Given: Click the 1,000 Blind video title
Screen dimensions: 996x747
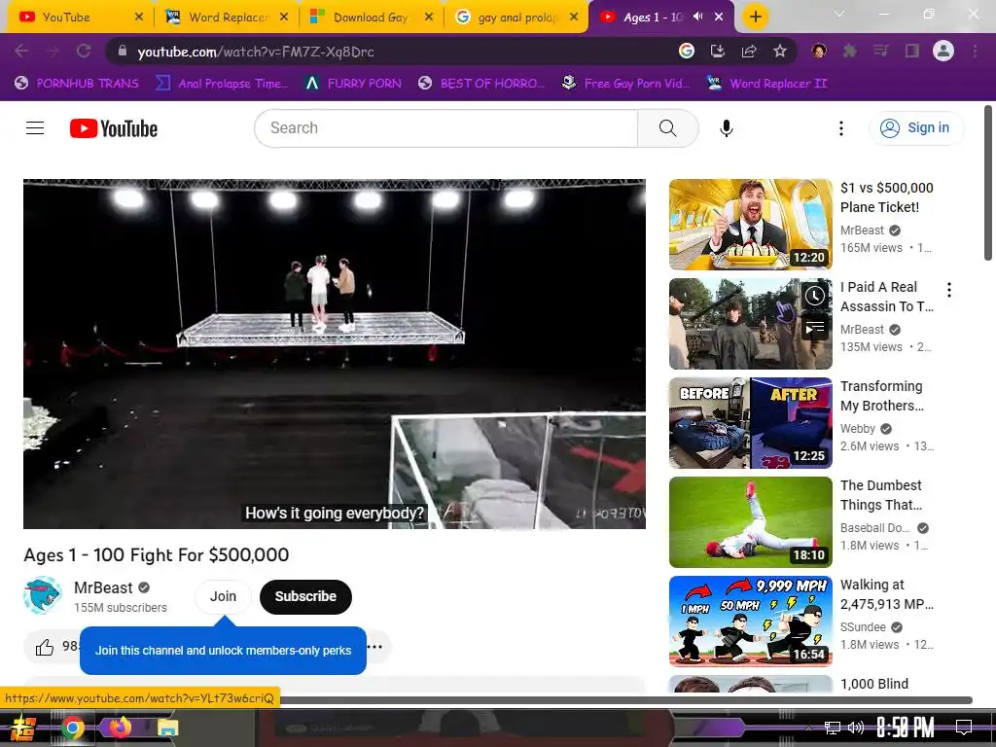Looking at the screenshot, I should point(874,684).
